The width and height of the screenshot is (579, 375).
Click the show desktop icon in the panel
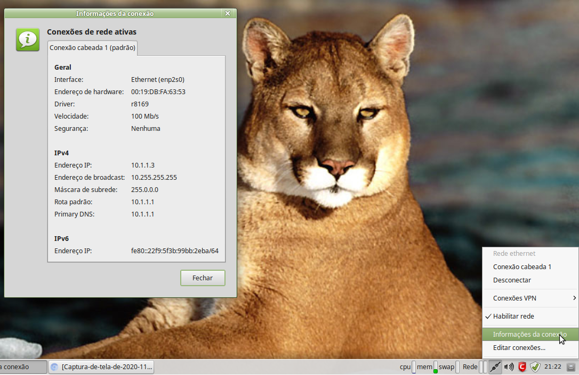pyautogui.click(x=571, y=366)
